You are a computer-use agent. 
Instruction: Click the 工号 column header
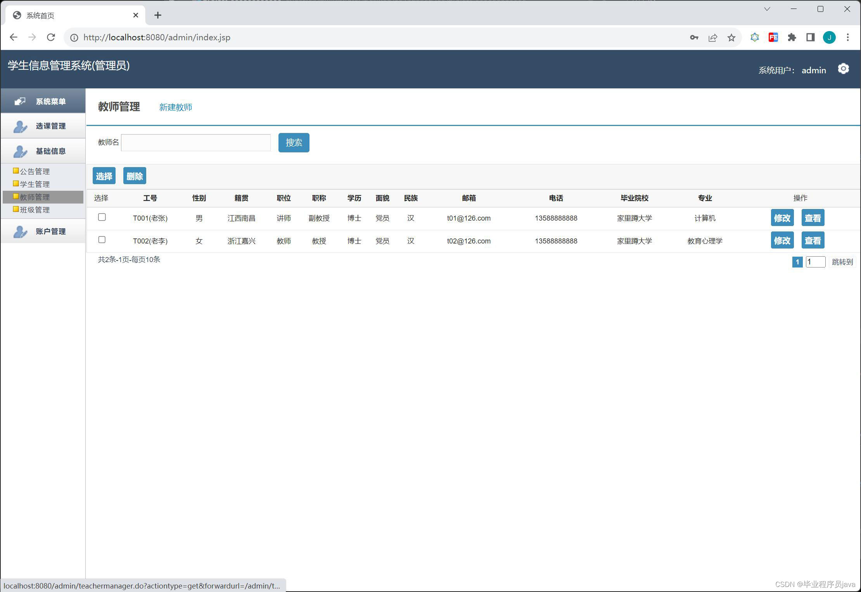pos(150,198)
